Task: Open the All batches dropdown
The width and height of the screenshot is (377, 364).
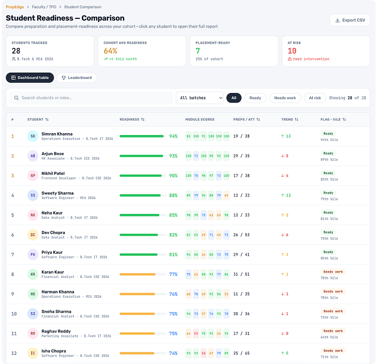Action: 199,98
